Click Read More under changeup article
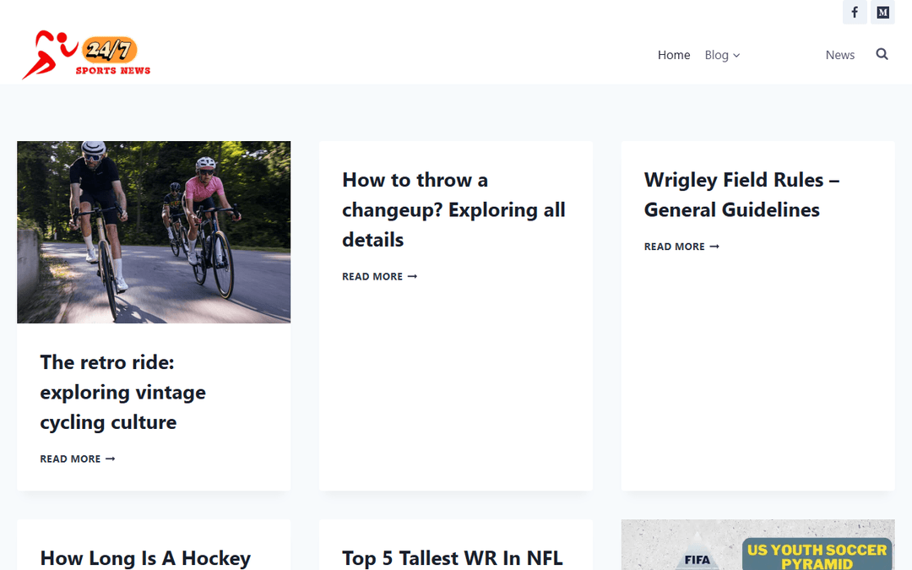Screen dimensions: 912x570 coord(379,276)
